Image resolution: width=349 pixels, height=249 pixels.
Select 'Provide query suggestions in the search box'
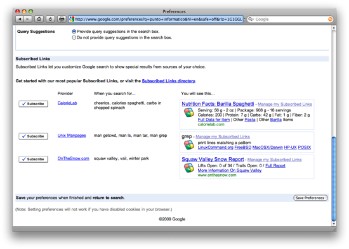(x=74, y=32)
